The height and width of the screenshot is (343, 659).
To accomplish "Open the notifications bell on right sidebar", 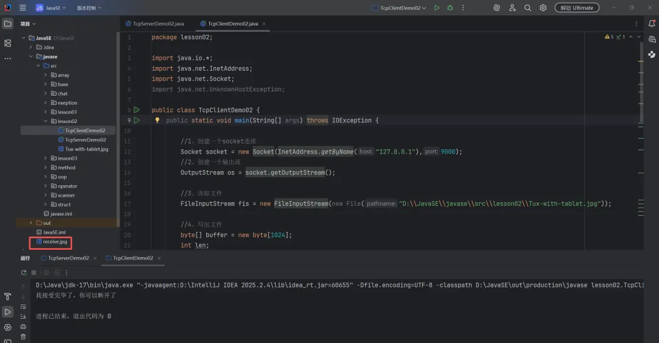I will pyautogui.click(x=652, y=24).
